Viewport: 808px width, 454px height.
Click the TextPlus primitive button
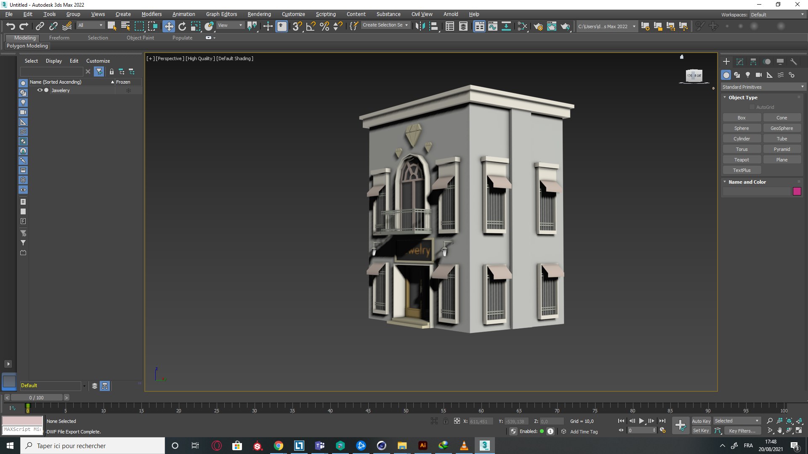742,170
